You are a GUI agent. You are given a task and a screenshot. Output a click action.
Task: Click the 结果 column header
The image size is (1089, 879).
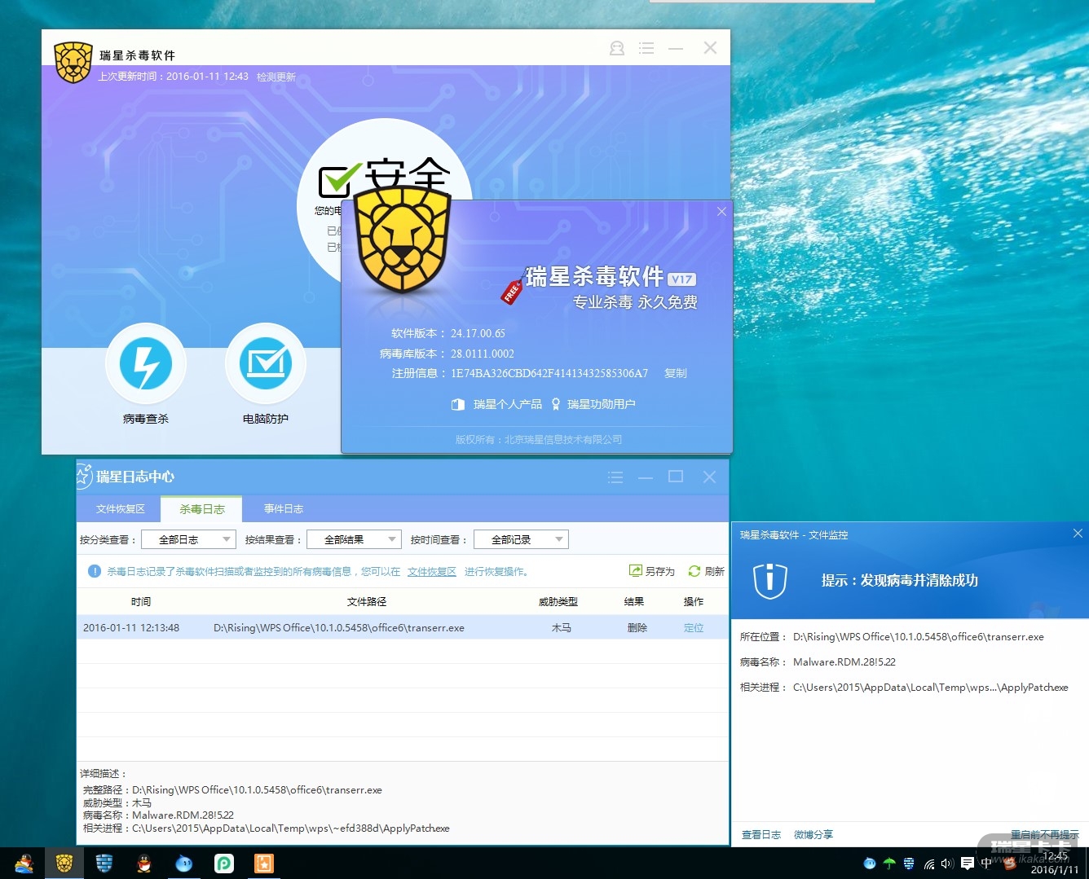(634, 602)
